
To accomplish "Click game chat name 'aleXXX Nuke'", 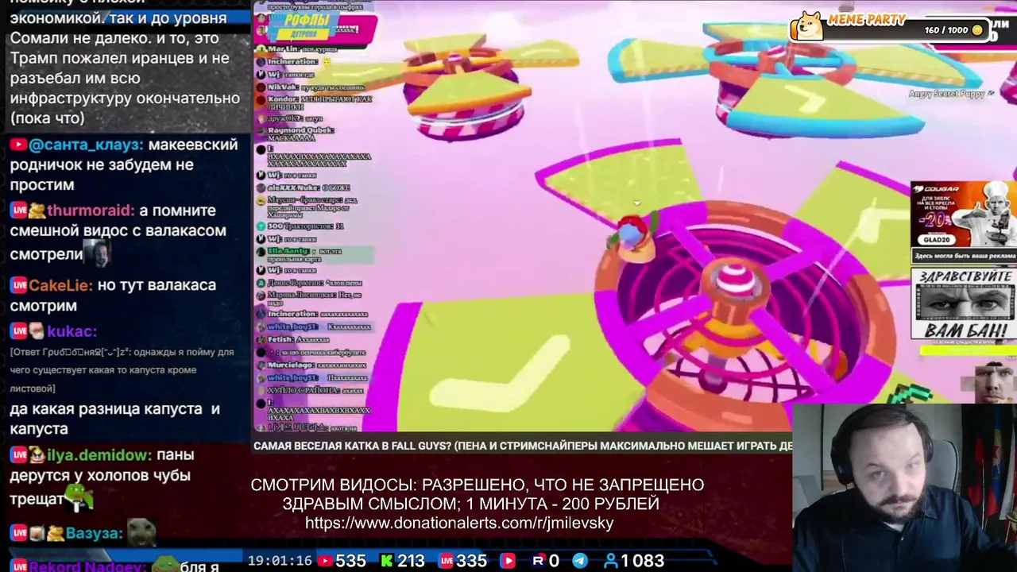I will point(293,188).
